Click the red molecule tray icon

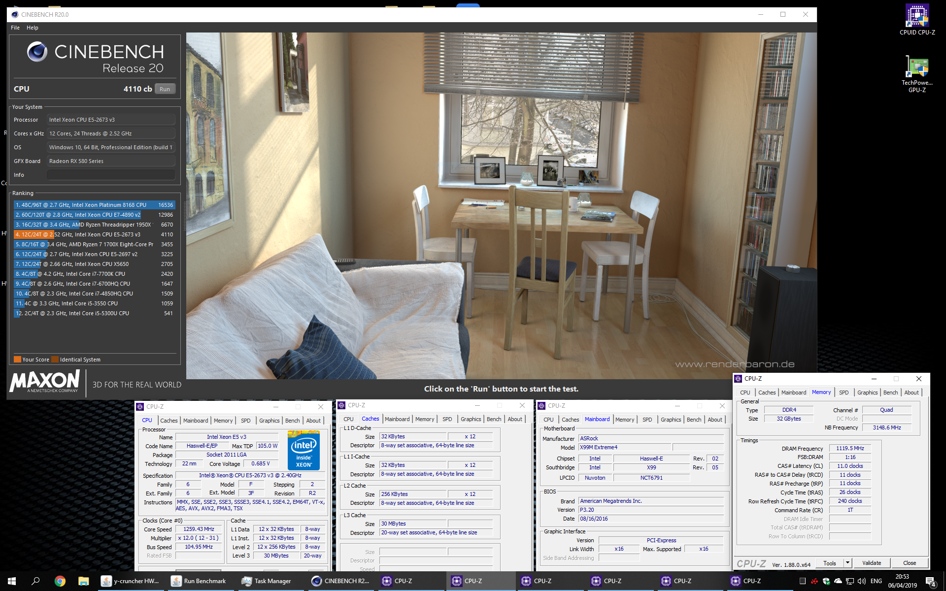point(814,581)
